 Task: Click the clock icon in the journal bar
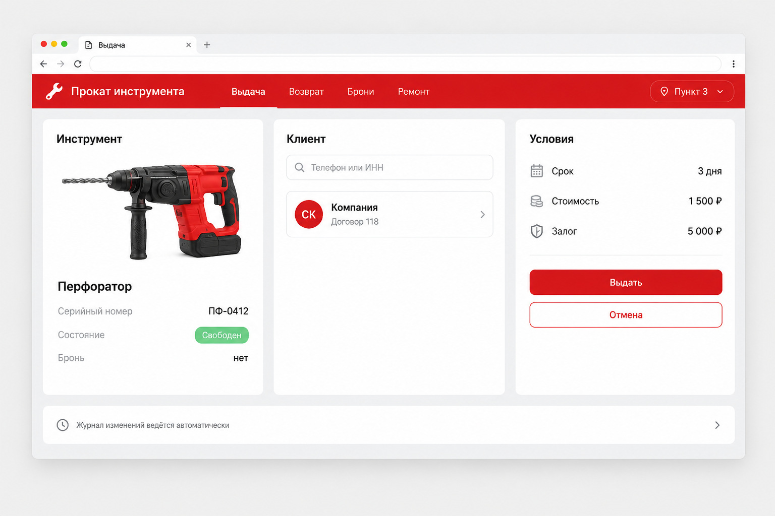coord(63,425)
